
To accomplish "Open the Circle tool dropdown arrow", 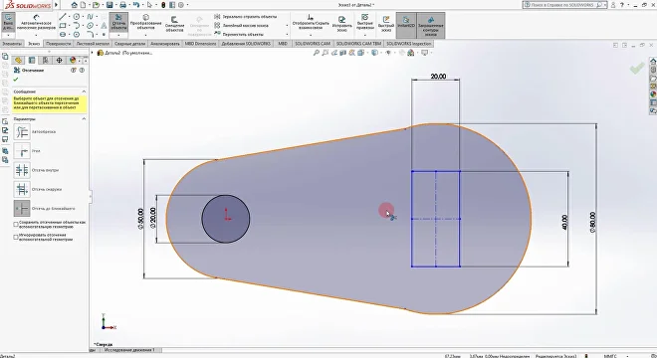I will pyautogui.click(x=82, y=17).
